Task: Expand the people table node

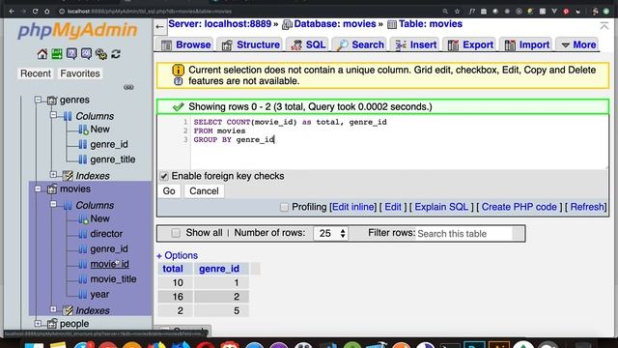Action: [38, 324]
